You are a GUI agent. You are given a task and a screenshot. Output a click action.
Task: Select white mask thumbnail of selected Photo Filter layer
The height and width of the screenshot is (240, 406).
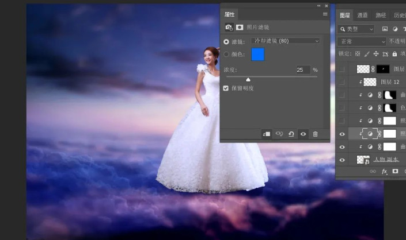pyautogui.click(x=390, y=134)
